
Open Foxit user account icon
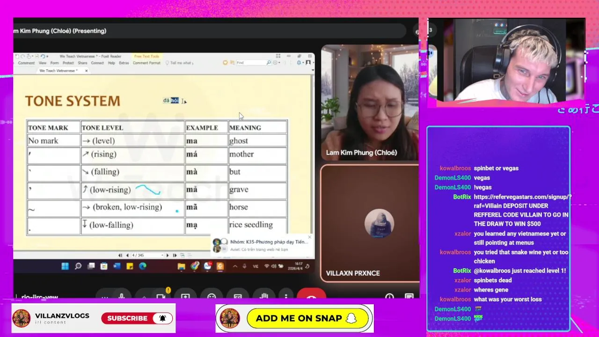click(x=307, y=62)
